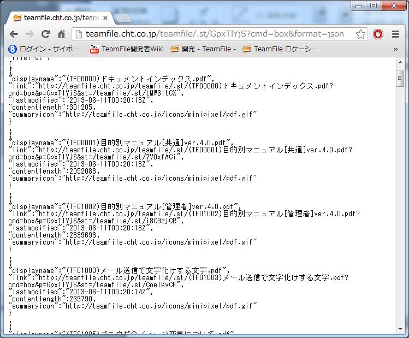Click the address bar URL field
The height and width of the screenshot is (338, 409).
pos(213,34)
